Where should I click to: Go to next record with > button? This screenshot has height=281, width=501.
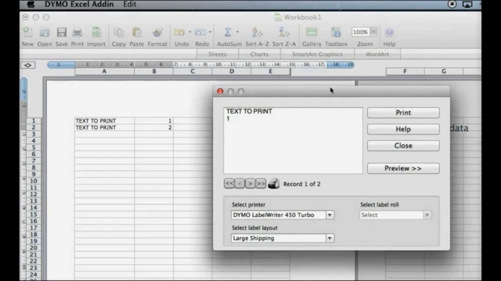pos(250,183)
